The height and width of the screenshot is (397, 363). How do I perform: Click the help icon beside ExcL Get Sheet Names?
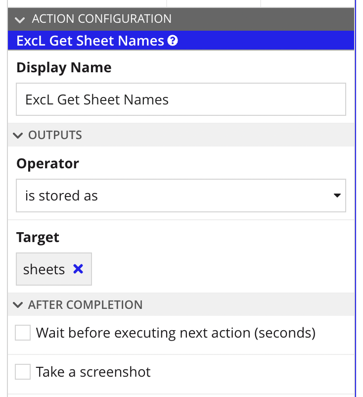[x=173, y=41]
